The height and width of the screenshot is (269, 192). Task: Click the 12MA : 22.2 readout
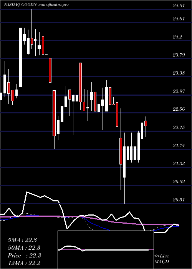pos(24,263)
